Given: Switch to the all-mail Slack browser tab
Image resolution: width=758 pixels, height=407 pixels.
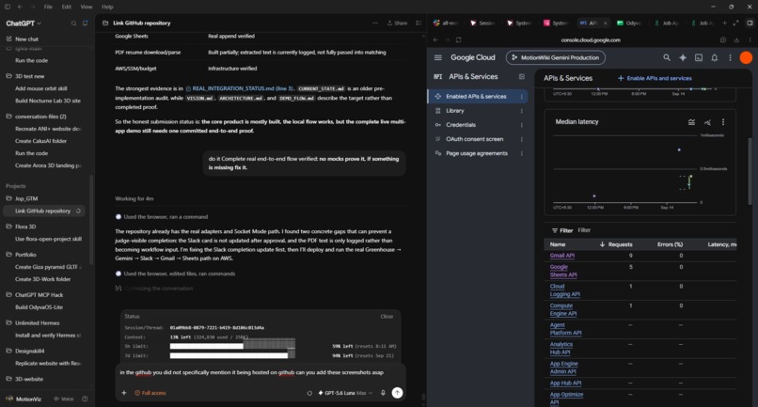Looking at the screenshot, I should [x=446, y=23].
